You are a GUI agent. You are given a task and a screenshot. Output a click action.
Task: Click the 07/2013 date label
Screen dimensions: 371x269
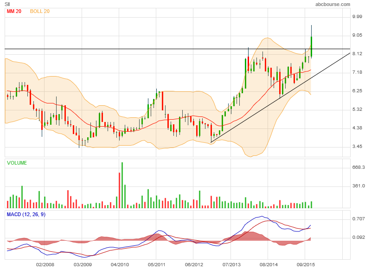pos(231,264)
